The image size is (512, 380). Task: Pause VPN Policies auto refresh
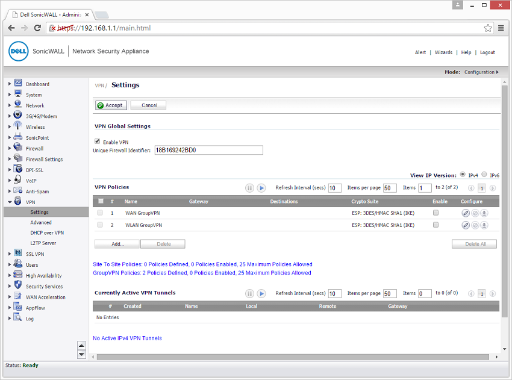click(x=249, y=188)
